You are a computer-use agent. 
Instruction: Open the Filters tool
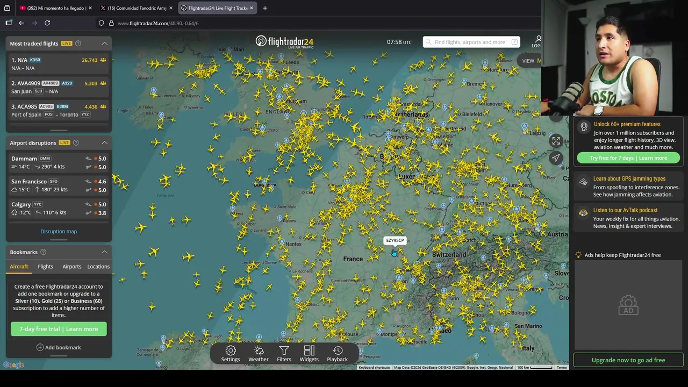[x=284, y=354]
